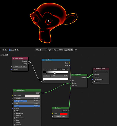Open the RGB color mode dropdown

coord(57,69)
